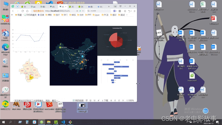The image size is (222, 125).
Task: Open the PPT bookmark folder
Action: point(88,15)
